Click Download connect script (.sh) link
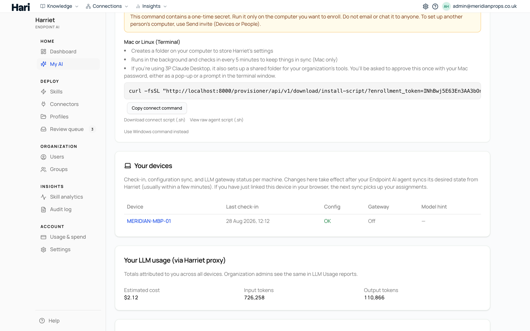 pyautogui.click(x=154, y=120)
